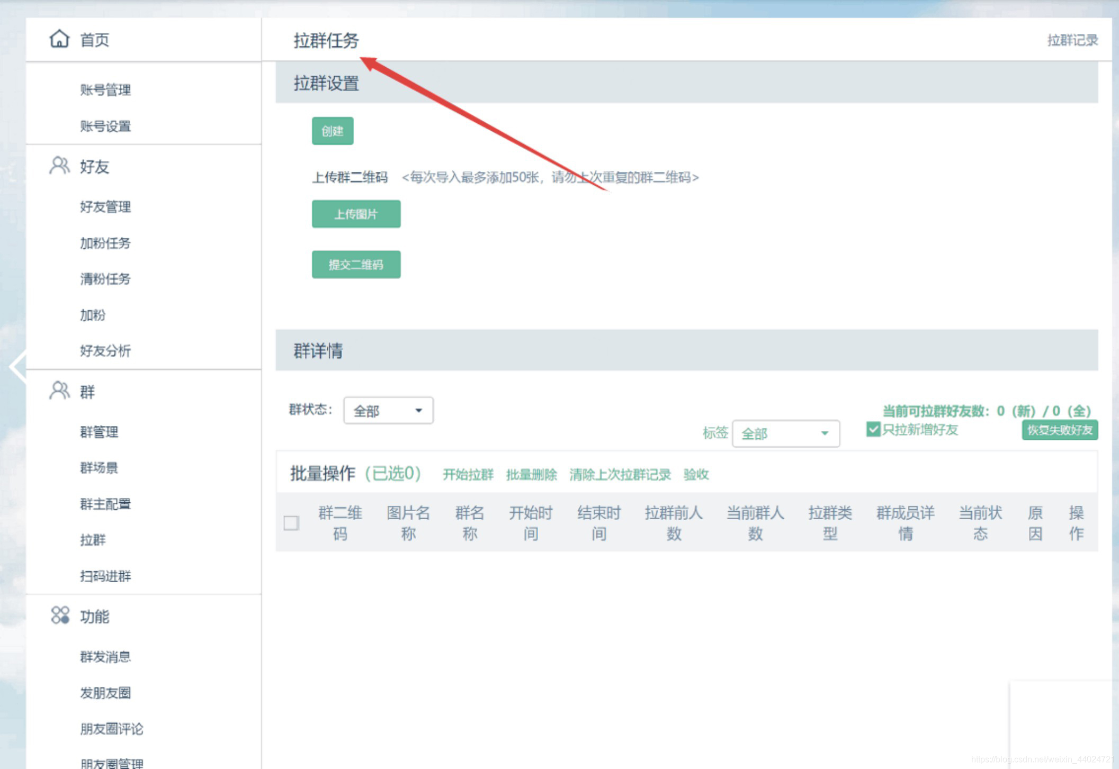Open 账号设置 menu item

[x=105, y=126]
